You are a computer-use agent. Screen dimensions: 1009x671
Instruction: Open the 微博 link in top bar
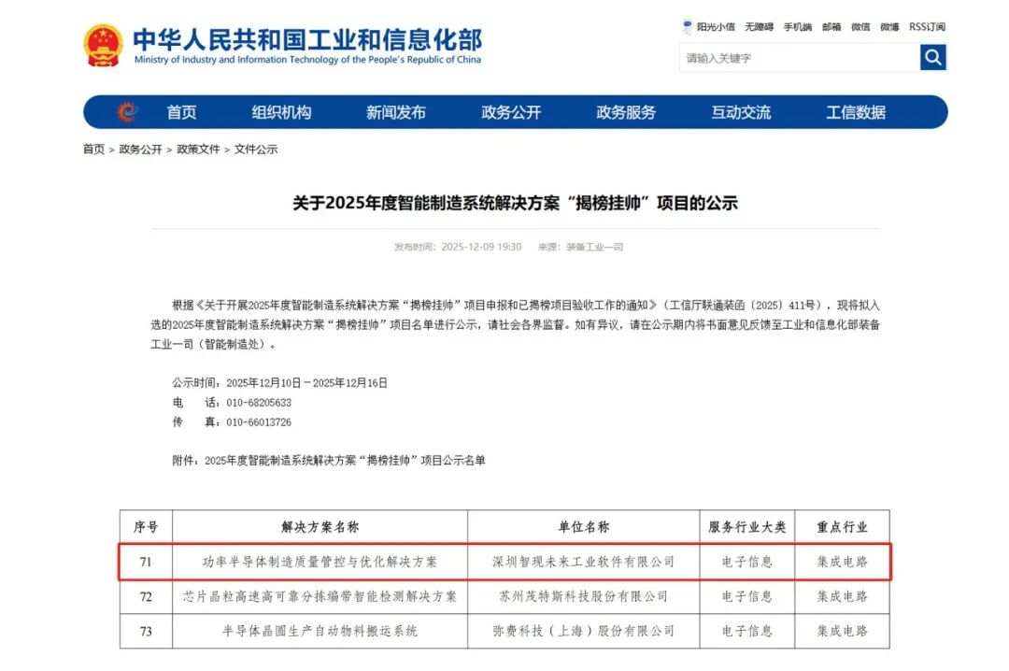pos(889,27)
